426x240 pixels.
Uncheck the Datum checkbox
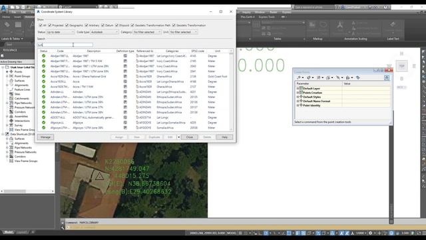(103, 25)
